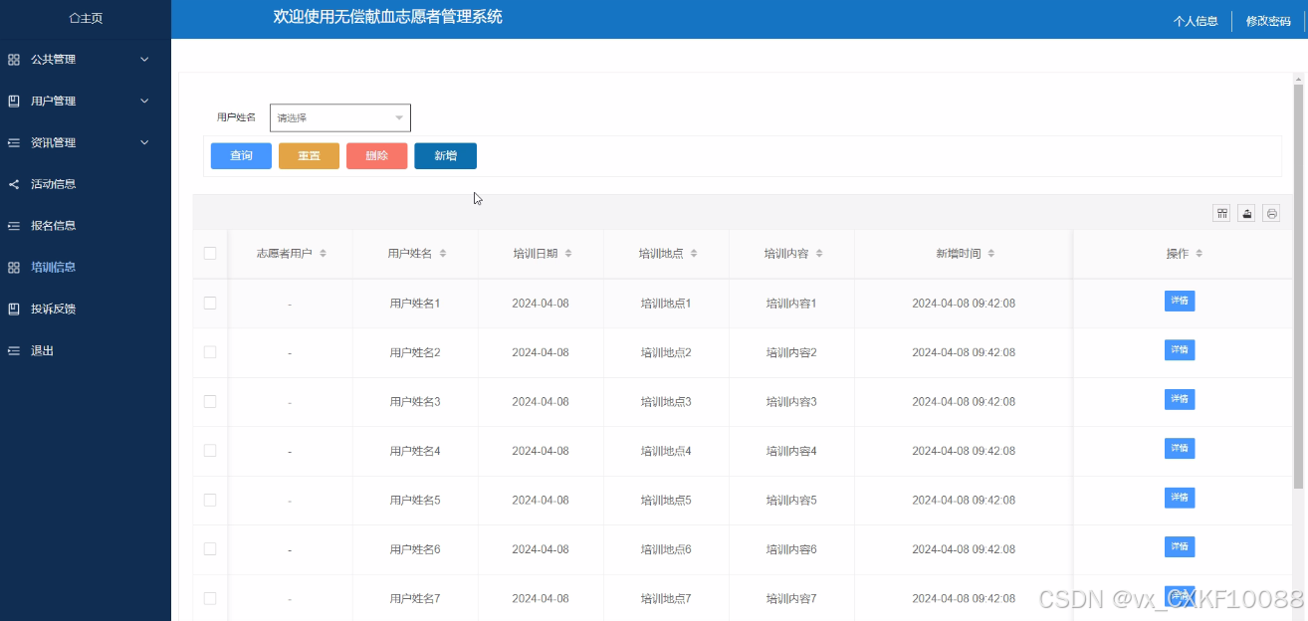The width and height of the screenshot is (1308, 621).
Task: Toggle the select-all header checkbox
Action: pyautogui.click(x=210, y=254)
